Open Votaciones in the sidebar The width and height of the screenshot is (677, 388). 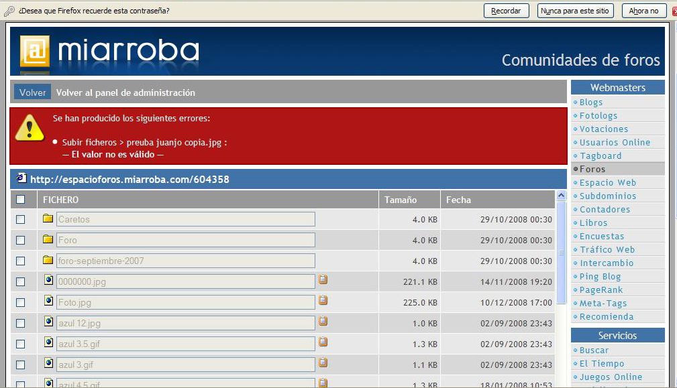604,129
